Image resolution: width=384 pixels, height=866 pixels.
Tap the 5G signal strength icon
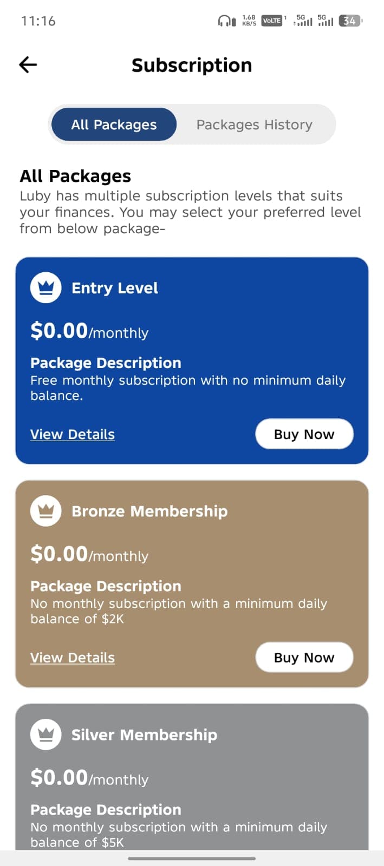[x=304, y=21]
